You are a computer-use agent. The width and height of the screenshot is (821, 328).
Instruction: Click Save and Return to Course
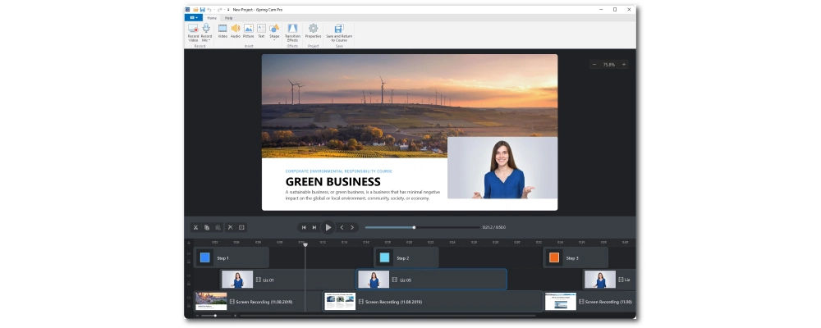pyautogui.click(x=338, y=29)
